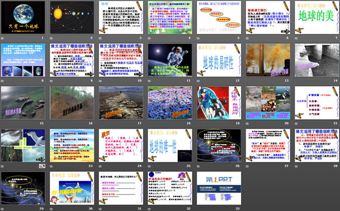
Task: Click animation star under slide 29
Action: click(x=2, y=209)
